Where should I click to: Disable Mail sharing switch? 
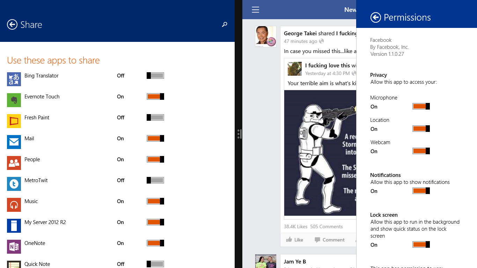(x=155, y=139)
